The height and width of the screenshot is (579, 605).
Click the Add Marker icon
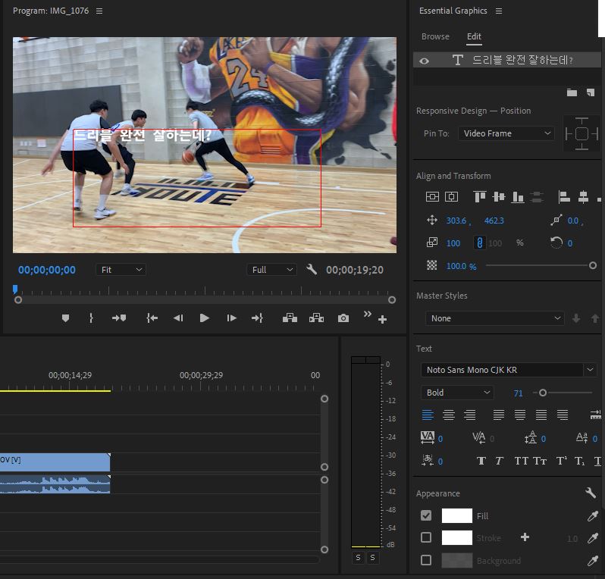click(x=65, y=318)
